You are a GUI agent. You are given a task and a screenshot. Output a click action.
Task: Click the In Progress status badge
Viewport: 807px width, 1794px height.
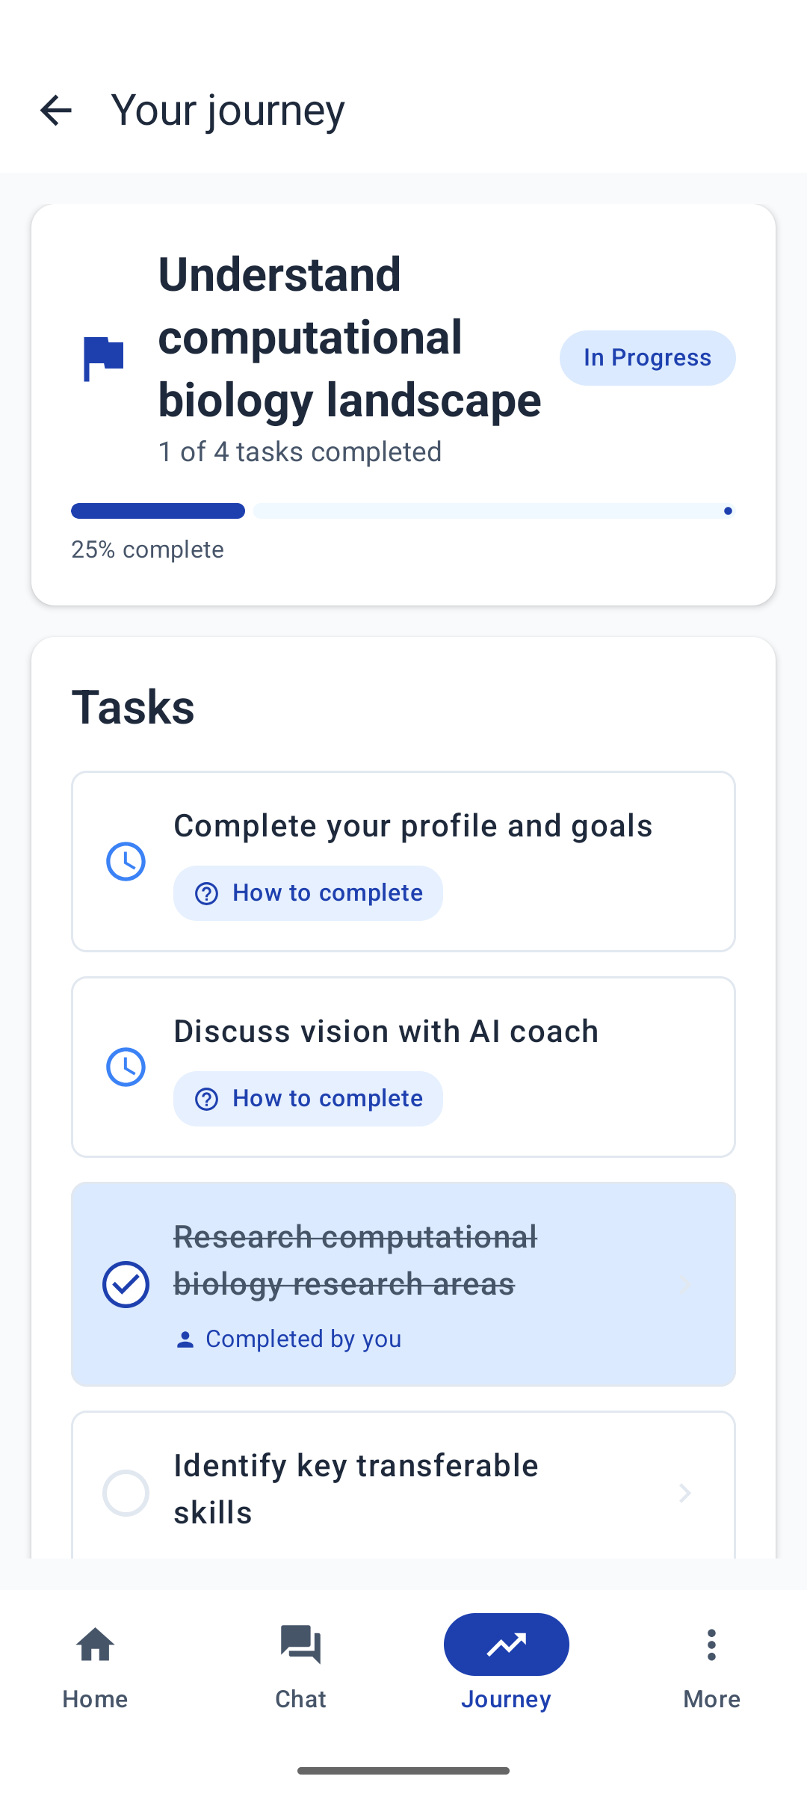647,358
